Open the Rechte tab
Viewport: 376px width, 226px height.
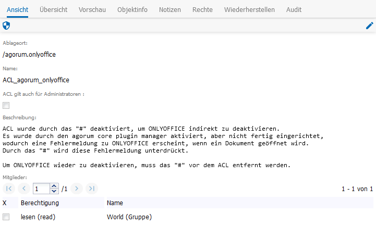[202, 9]
